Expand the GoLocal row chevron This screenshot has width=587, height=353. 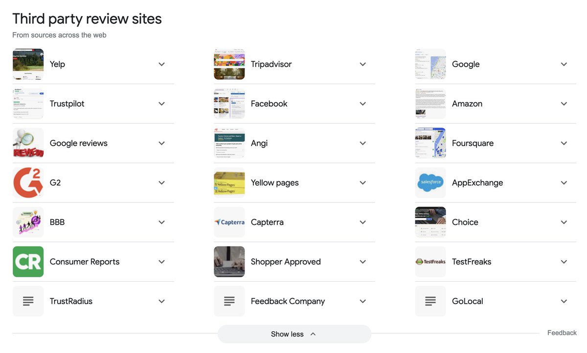[x=564, y=301]
